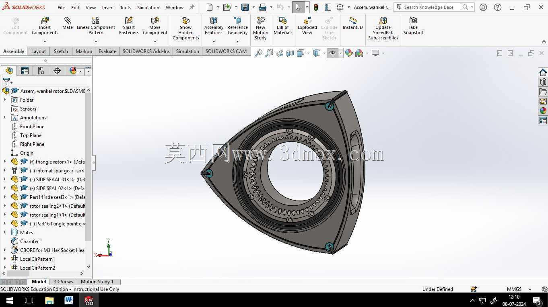Expand the triangle rotor<1> component
The image size is (548, 307).
tap(5, 162)
